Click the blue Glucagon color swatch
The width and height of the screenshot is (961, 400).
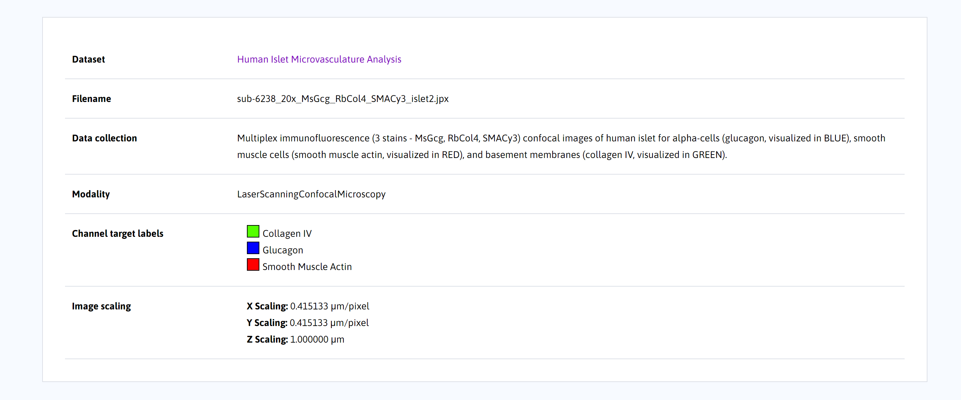pyautogui.click(x=253, y=248)
